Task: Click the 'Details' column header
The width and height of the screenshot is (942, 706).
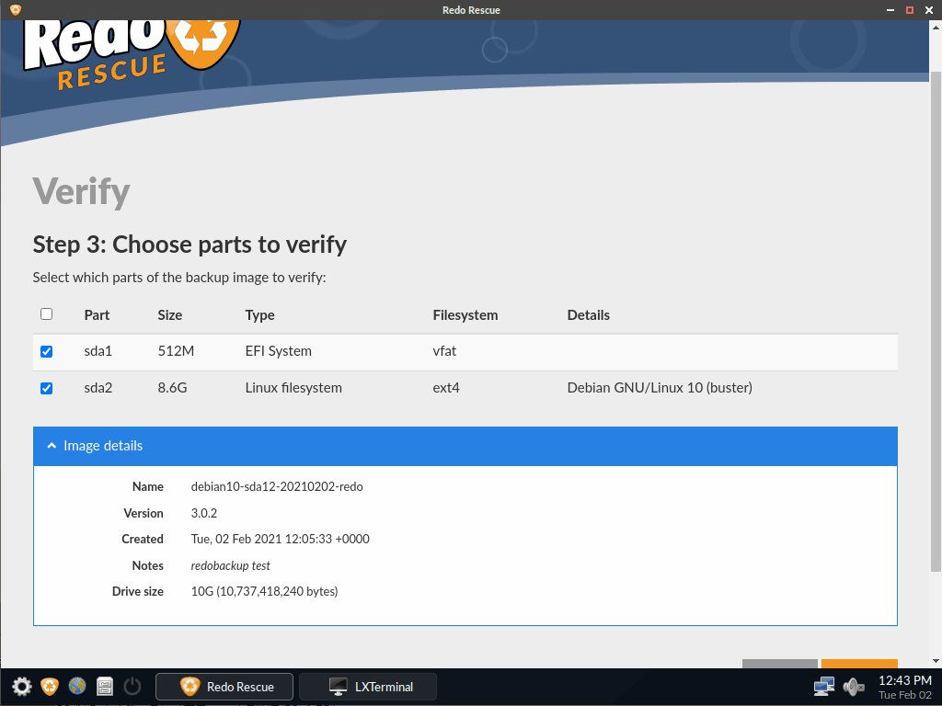Action: tap(588, 315)
